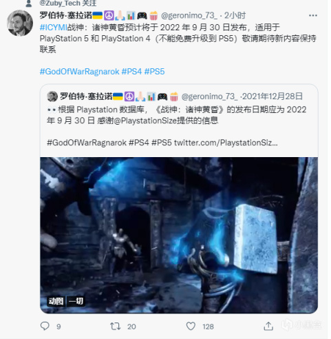Play the Kratos and hammer GIF
The height and width of the screenshot is (339, 331).
tap(179, 235)
